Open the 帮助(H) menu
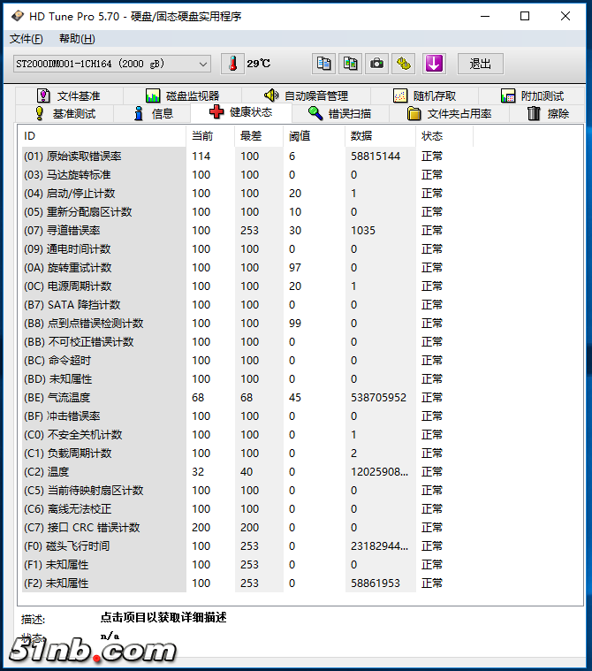The width and height of the screenshot is (592, 671). coord(77,39)
